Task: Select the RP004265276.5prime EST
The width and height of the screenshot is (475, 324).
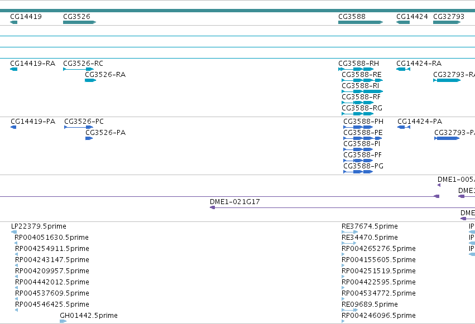Action: 378,249
